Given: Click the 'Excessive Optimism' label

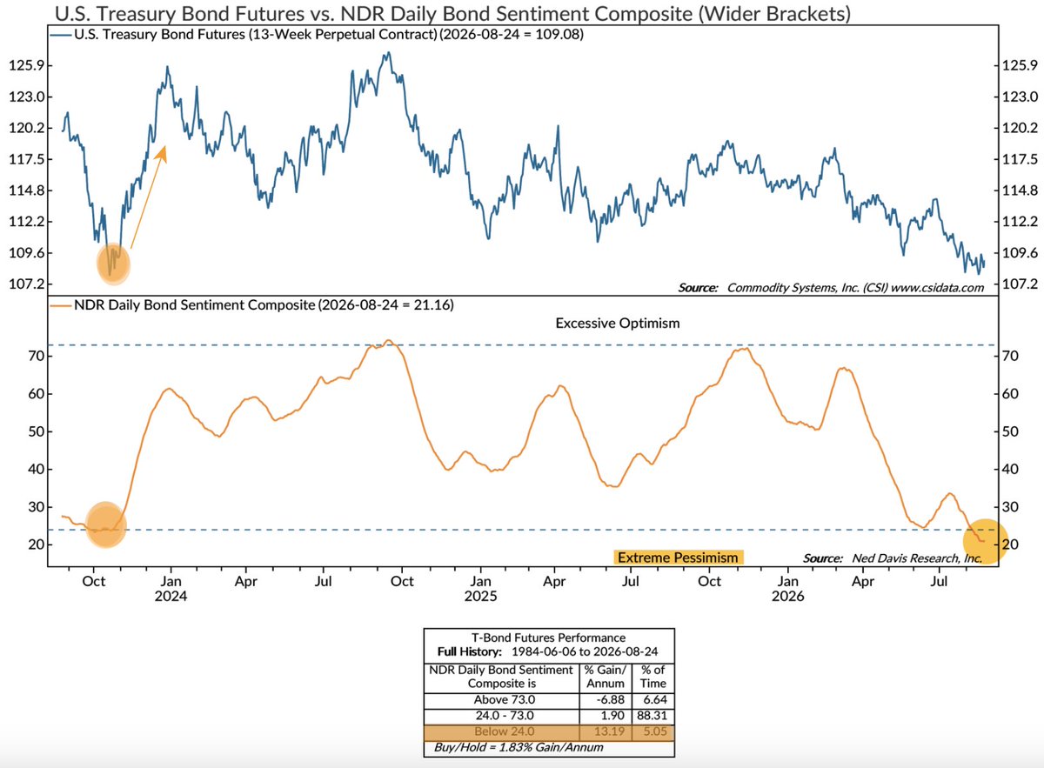Looking at the screenshot, I should pyautogui.click(x=618, y=324).
